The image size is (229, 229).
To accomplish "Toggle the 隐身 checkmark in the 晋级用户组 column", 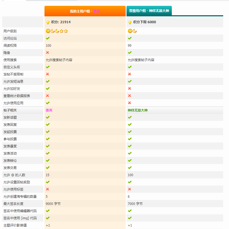I will pos(130,53).
